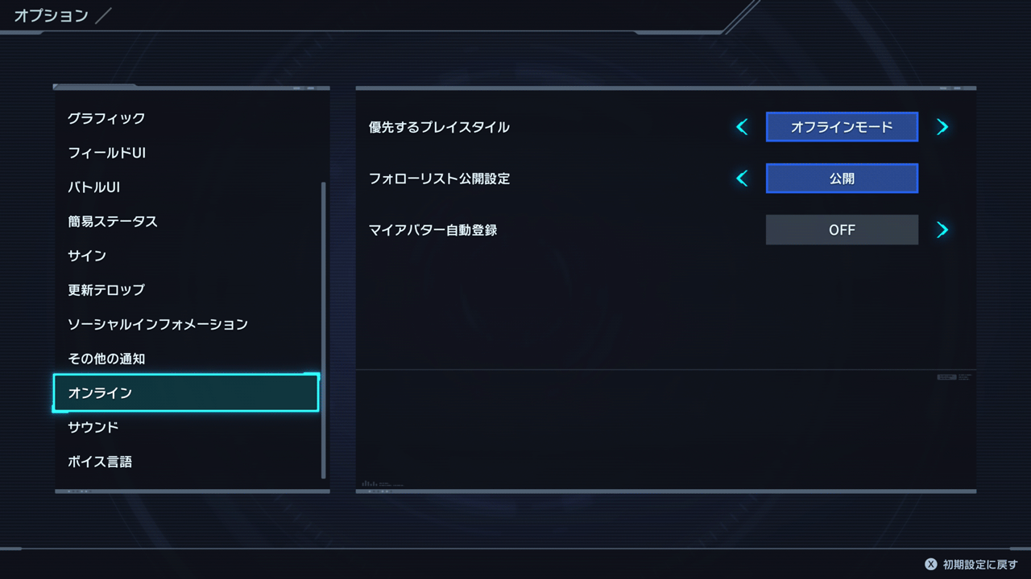Open その他の通知 settings
The image size is (1031, 579).
click(x=106, y=359)
